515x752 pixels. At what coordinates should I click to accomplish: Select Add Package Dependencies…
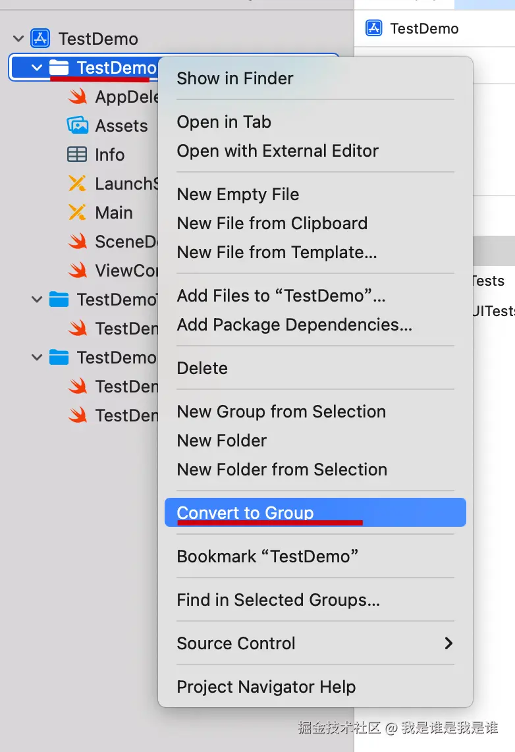click(x=294, y=325)
